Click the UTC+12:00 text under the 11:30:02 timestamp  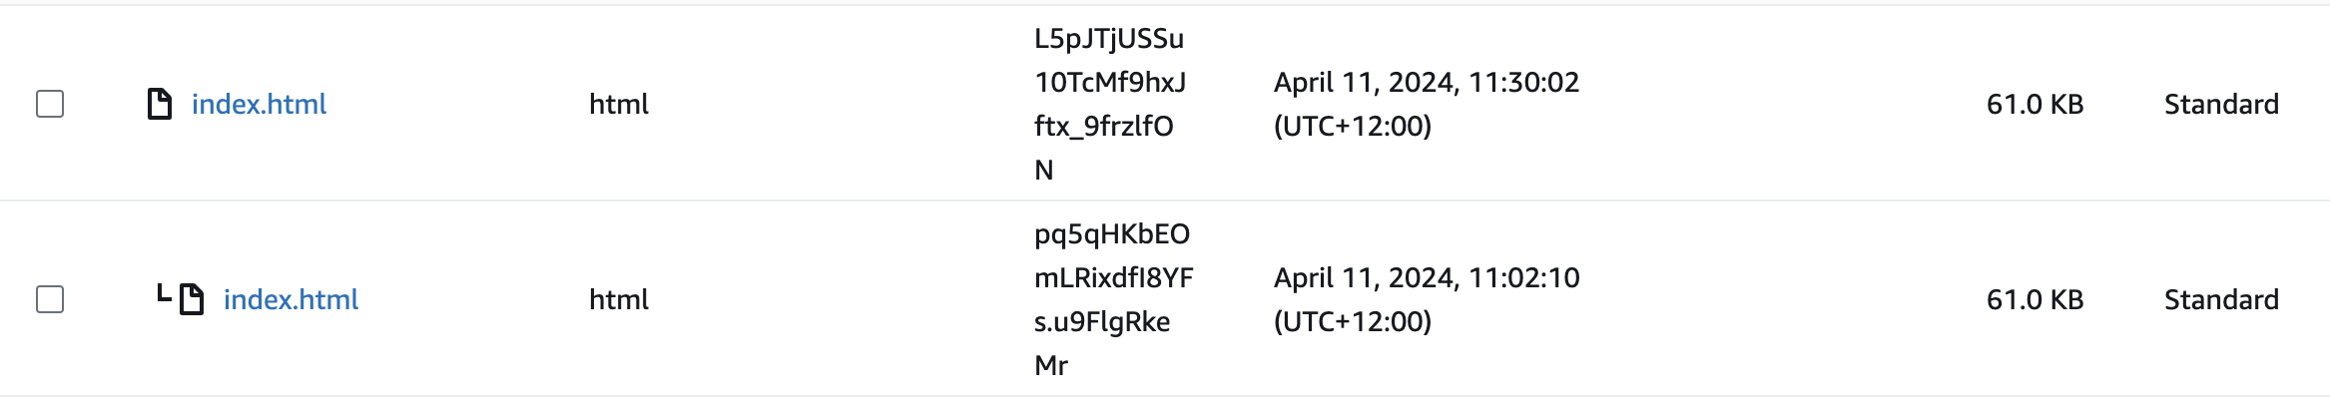pos(1352,126)
